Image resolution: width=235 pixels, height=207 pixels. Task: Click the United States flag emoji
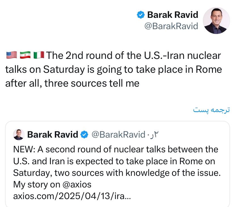(11, 55)
